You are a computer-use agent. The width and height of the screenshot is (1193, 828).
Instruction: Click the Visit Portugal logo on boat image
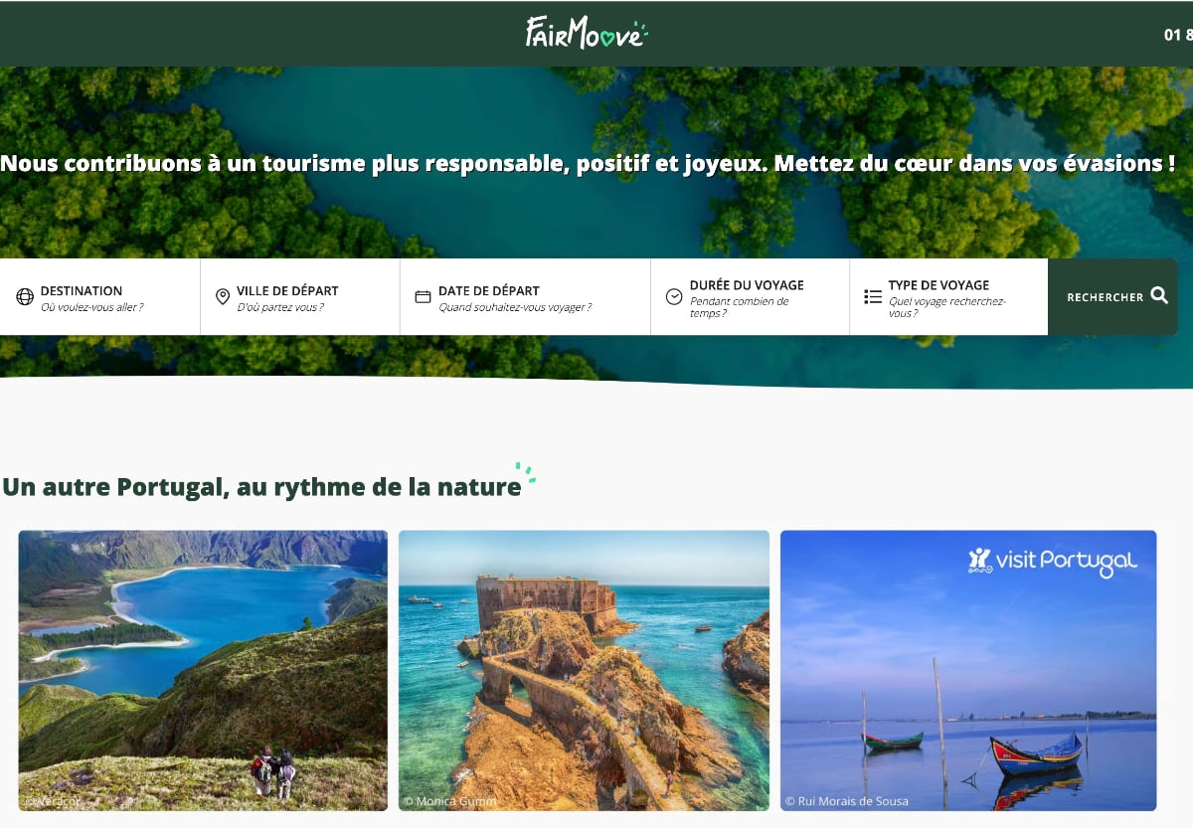pyautogui.click(x=1053, y=561)
